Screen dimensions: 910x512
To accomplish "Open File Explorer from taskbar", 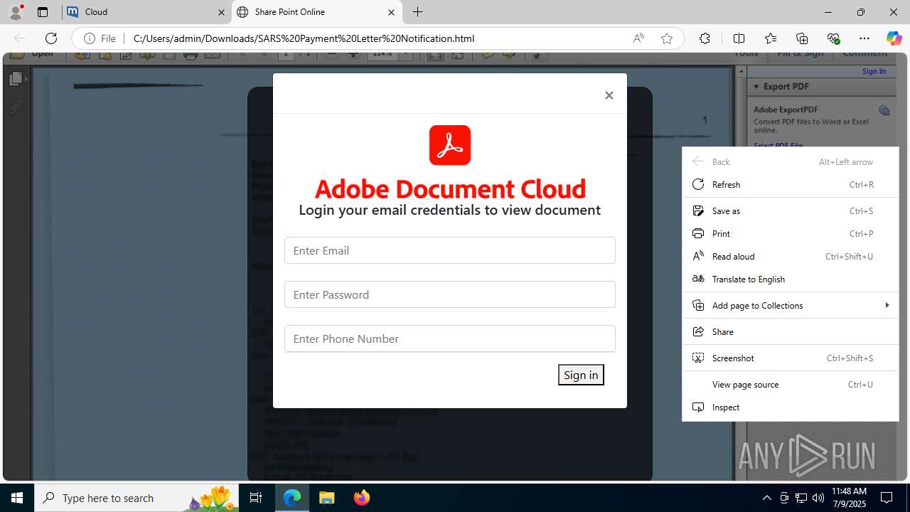I will 327,498.
